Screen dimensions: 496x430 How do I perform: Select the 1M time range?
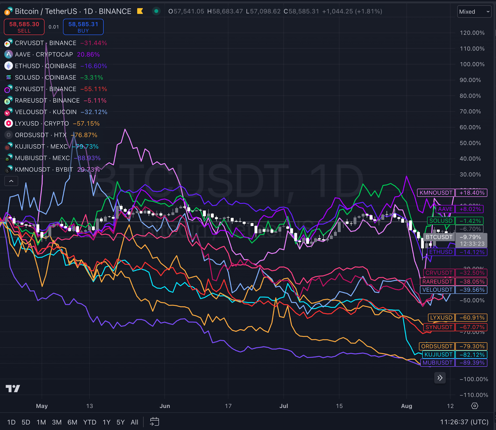(x=41, y=422)
